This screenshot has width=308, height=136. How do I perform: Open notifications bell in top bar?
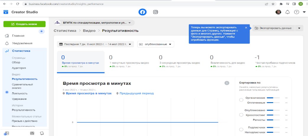[x=287, y=12]
